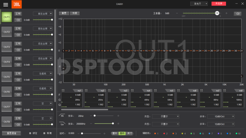Select the OUT4 channel
This screenshot has height=138, width=246.
click(x=7, y=62)
